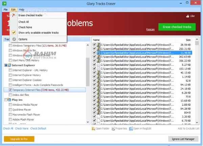Click blank file icon of the 5.27 KB row
The width and height of the screenshot is (203, 146).
tap(98, 65)
